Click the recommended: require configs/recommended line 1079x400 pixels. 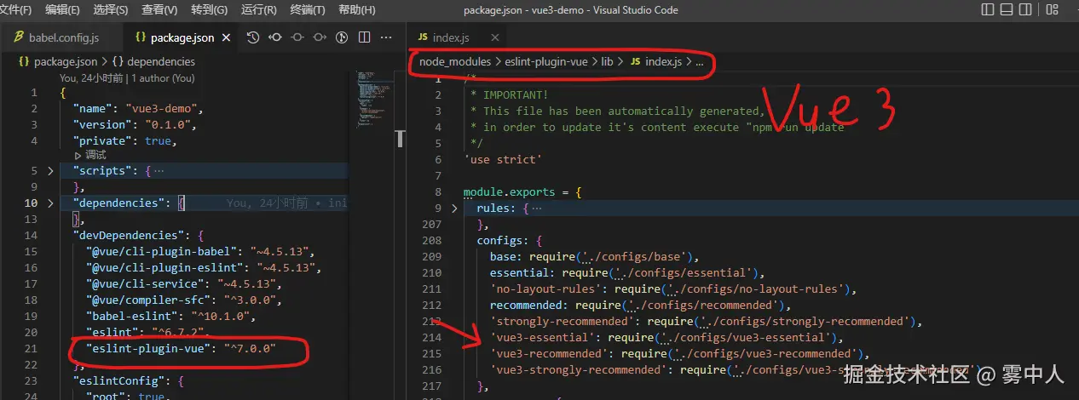(x=641, y=306)
